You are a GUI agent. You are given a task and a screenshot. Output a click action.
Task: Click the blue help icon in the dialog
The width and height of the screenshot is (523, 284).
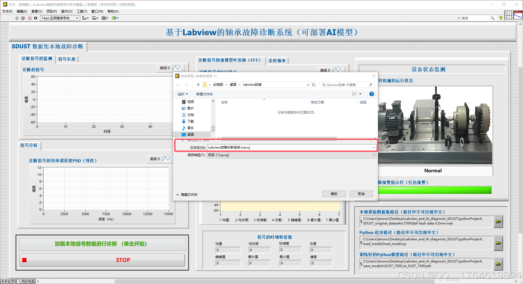click(x=371, y=94)
